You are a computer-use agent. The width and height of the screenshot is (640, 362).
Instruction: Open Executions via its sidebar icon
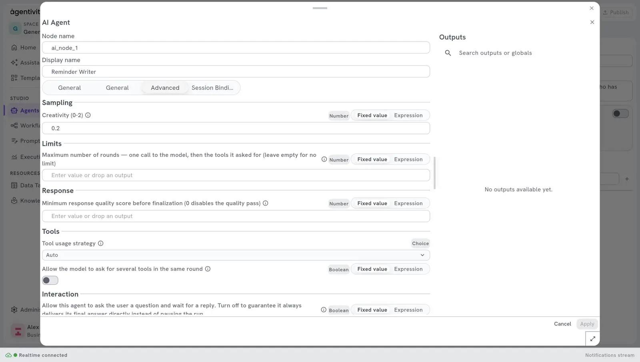(x=14, y=157)
